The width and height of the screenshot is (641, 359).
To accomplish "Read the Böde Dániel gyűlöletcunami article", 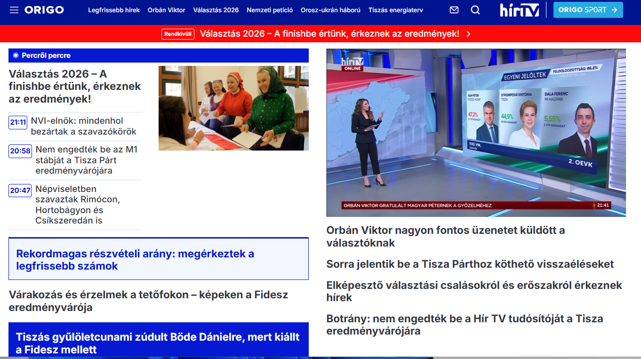I will (158, 343).
